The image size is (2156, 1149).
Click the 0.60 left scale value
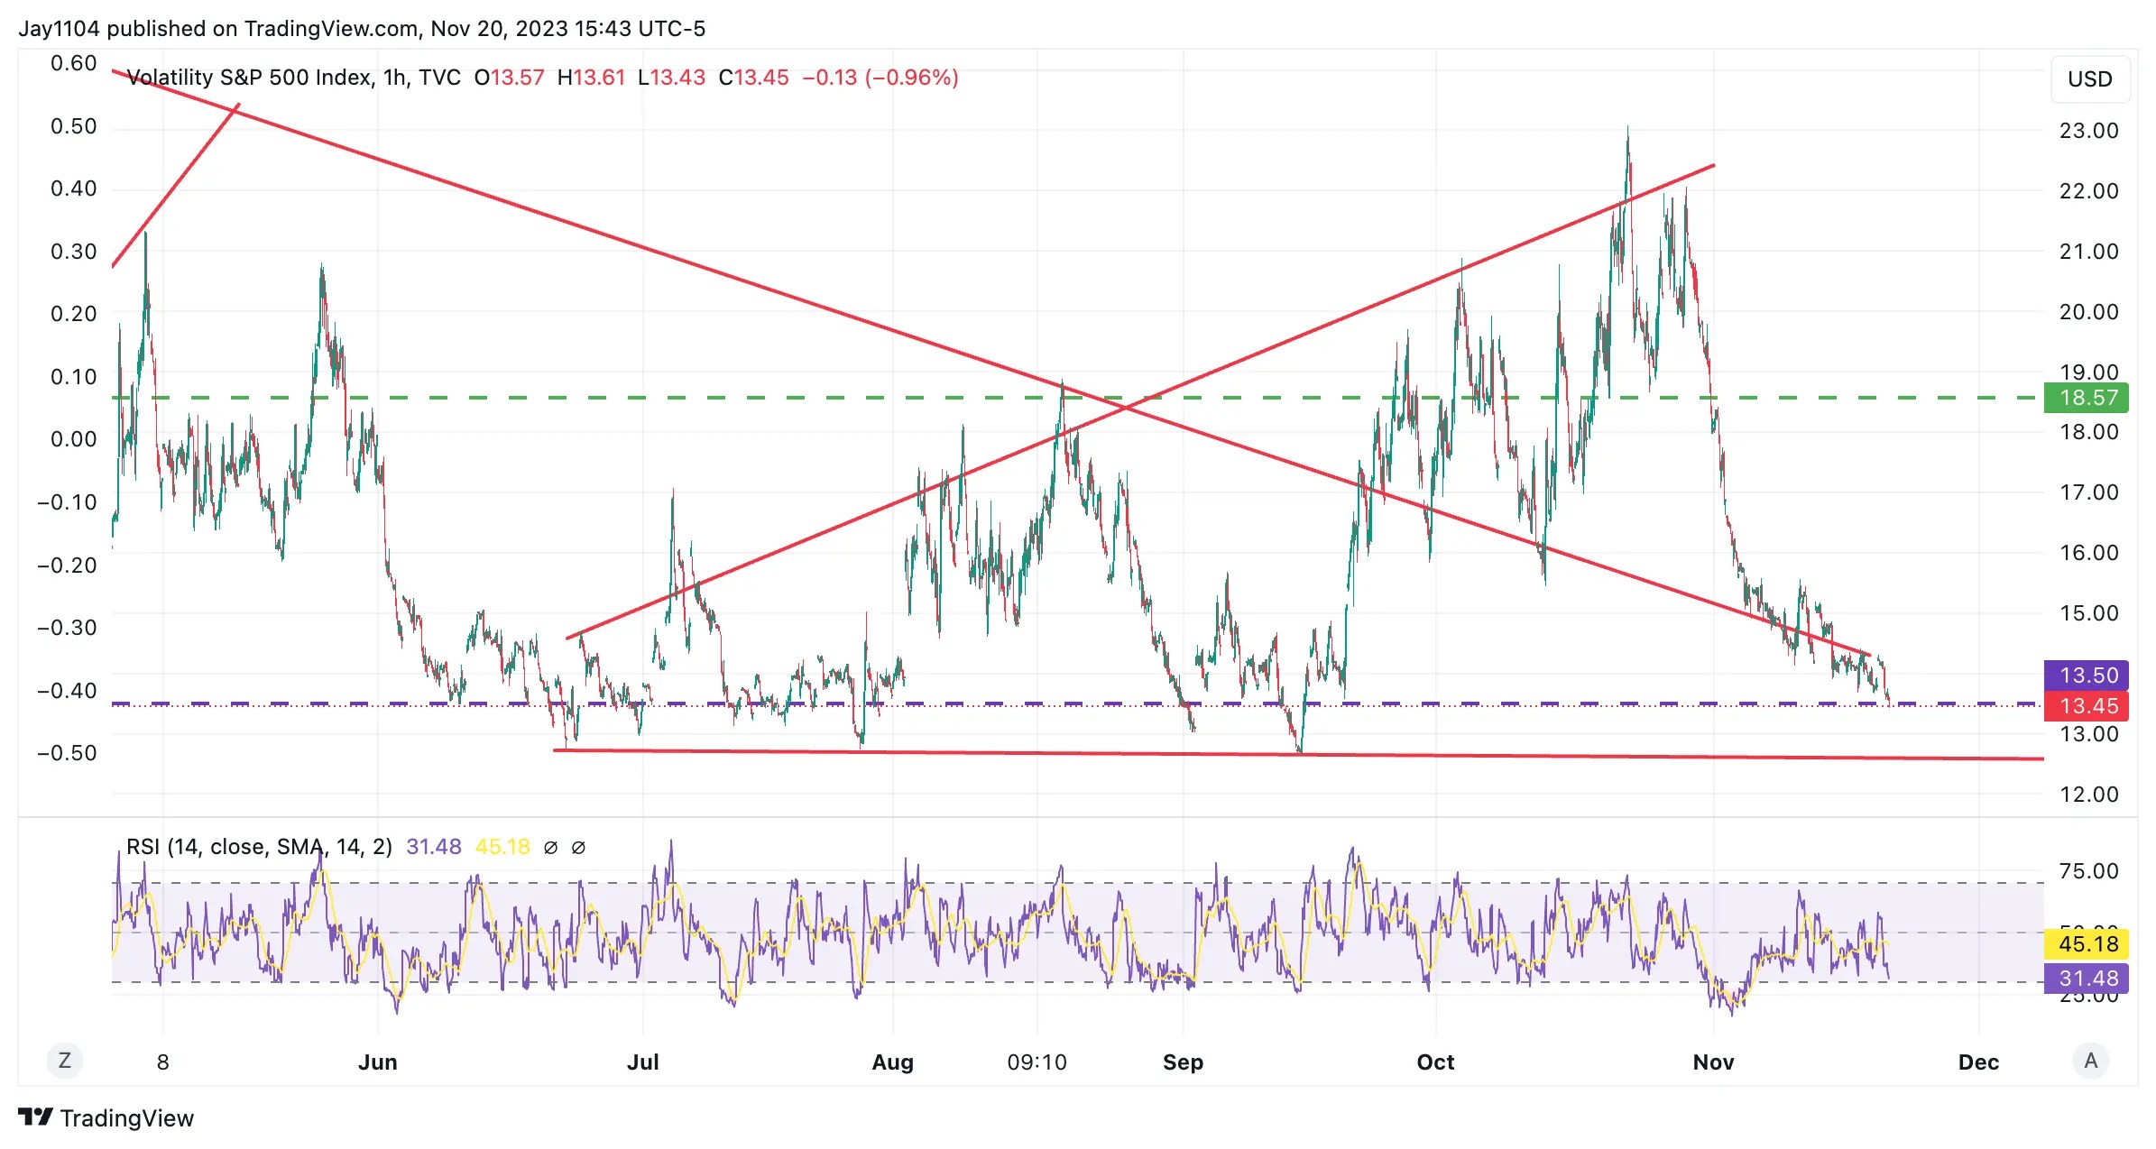(x=74, y=64)
